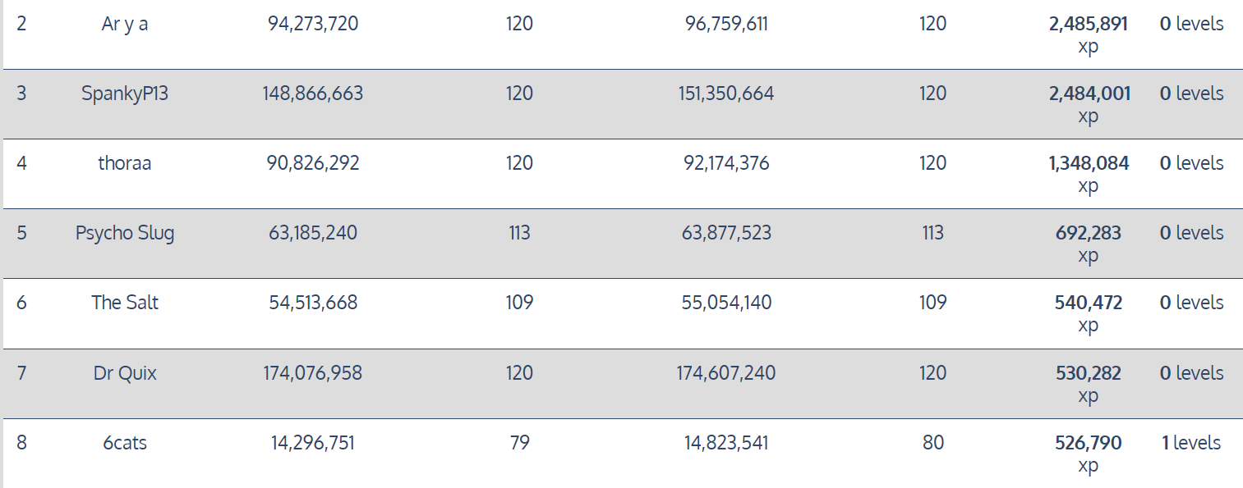Click 6cats' 526,790 xp gain
This screenshot has height=488, width=1243.
click(1088, 444)
